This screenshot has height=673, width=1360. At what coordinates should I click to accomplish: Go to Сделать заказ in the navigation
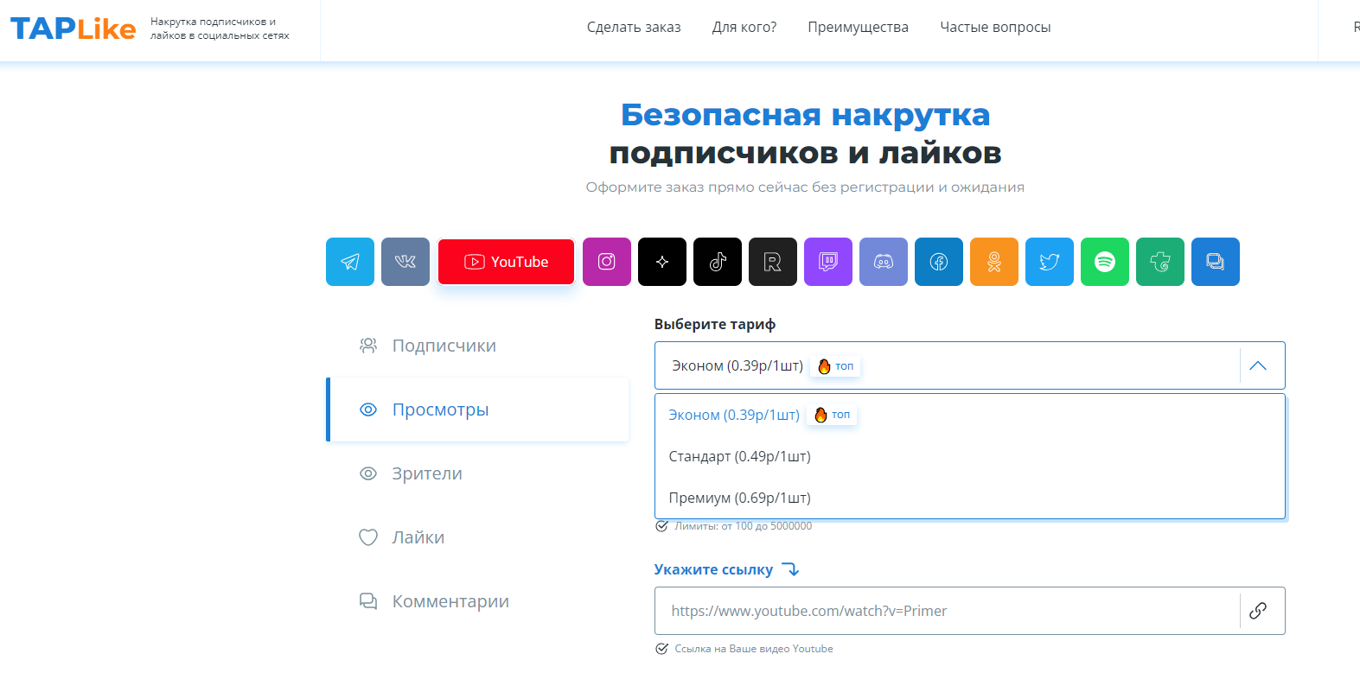634,28
